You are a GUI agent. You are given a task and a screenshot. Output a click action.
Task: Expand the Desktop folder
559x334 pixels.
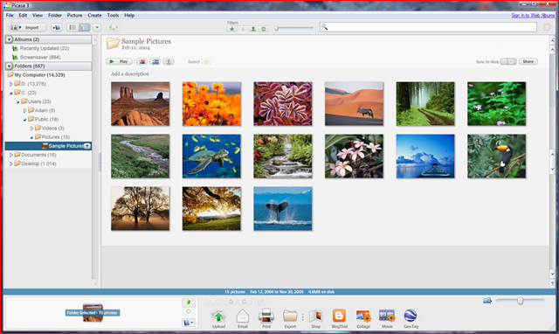point(11,164)
